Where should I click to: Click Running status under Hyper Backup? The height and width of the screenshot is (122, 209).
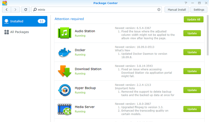click(x=80, y=93)
